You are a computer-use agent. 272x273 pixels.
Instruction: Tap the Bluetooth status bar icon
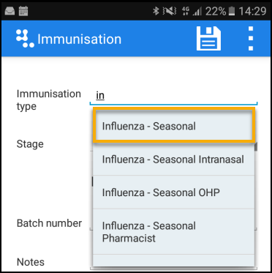click(x=156, y=11)
